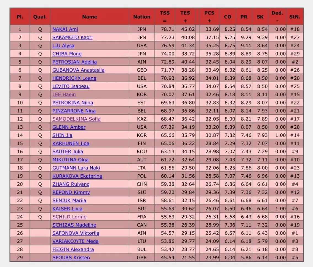Click GUTMANN Lara Naki link
Viewport: 313px width, 267px height.
[x=76, y=168]
